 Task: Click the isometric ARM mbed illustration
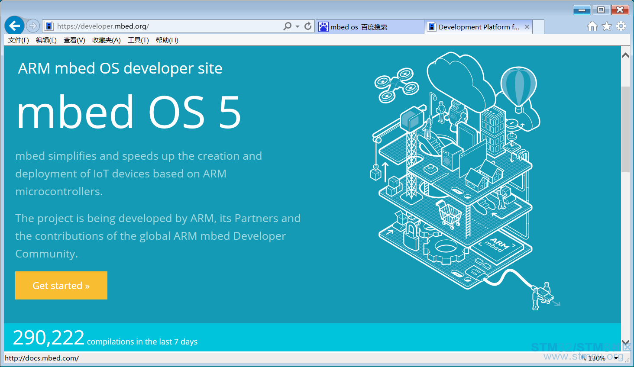click(x=465, y=181)
